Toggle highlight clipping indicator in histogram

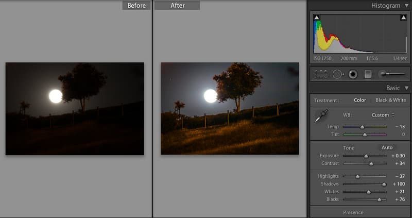pyautogui.click(x=403, y=18)
